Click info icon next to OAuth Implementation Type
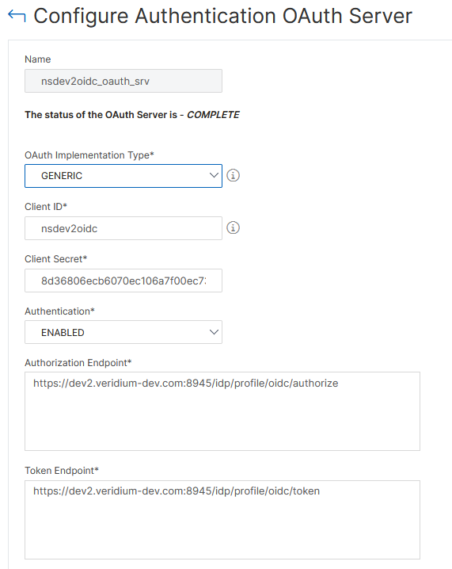The image size is (452, 569). coord(233,176)
